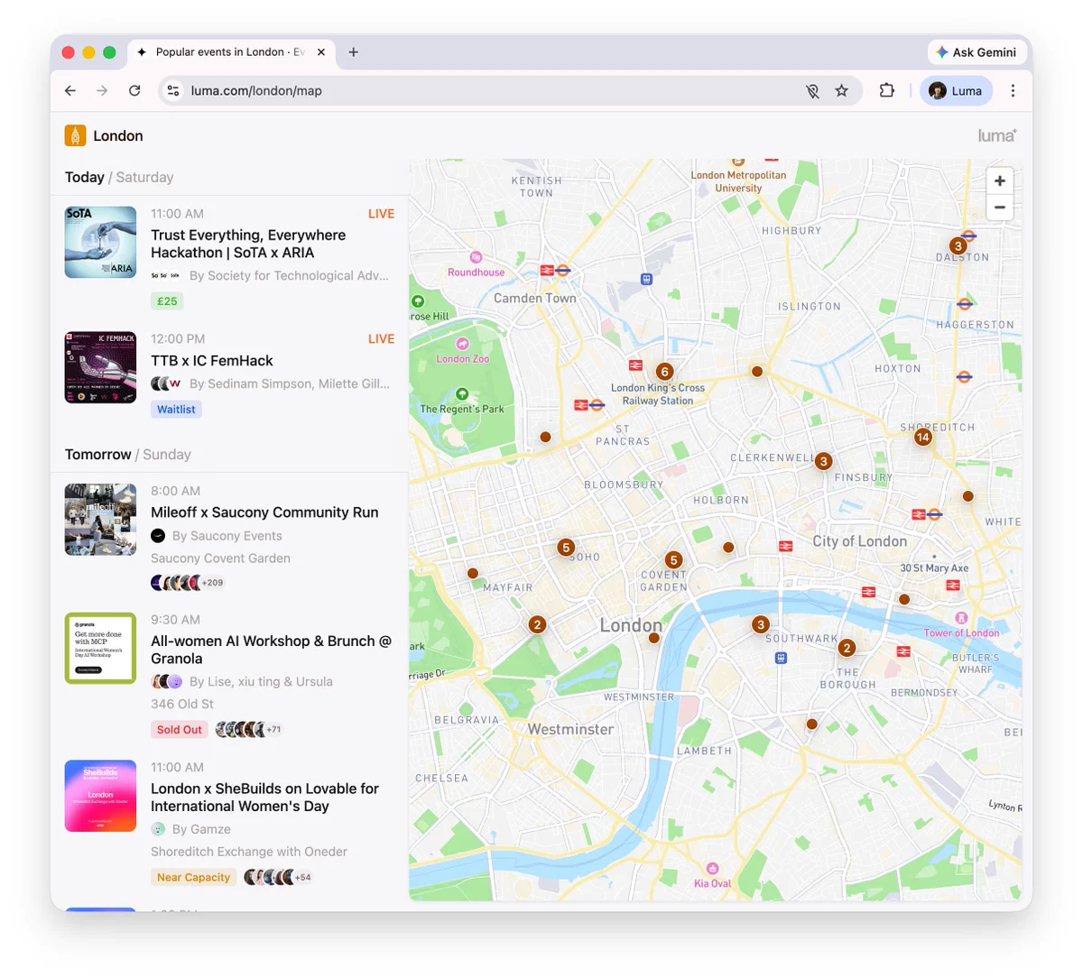
Task: Click 'By Sedinam Simpson, Milette Gill...' host text
Action: click(289, 384)
